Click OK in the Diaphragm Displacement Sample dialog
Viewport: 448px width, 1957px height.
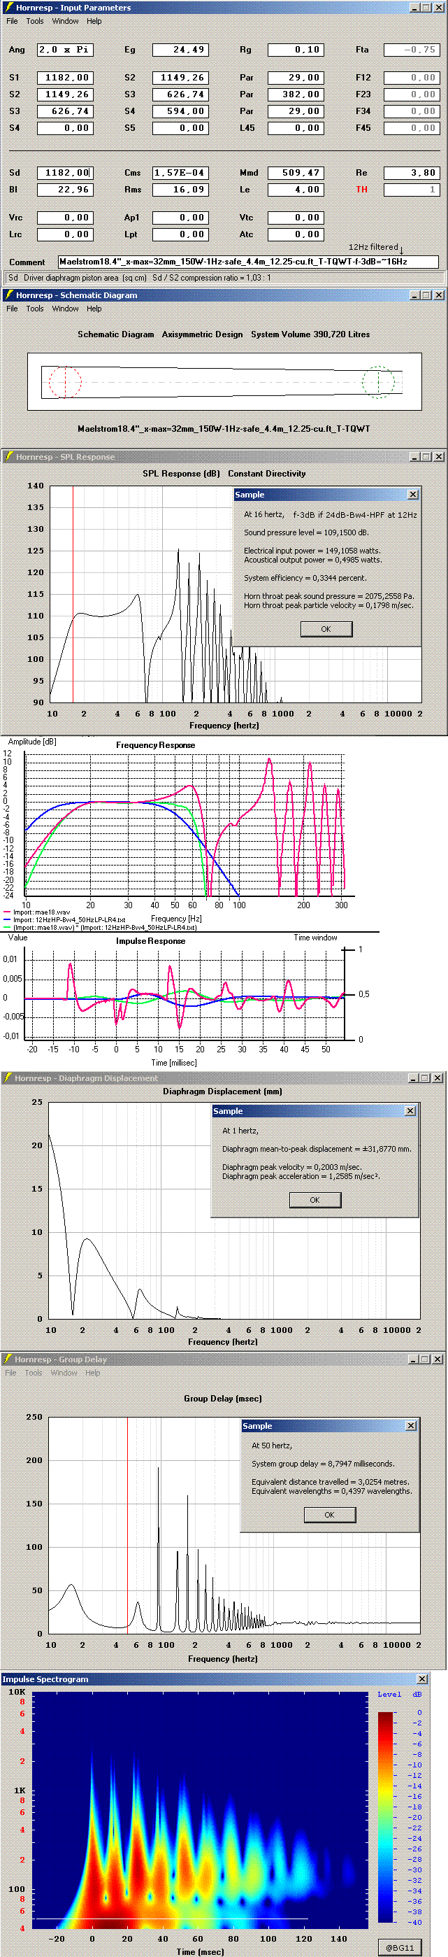click(315, 1199)
